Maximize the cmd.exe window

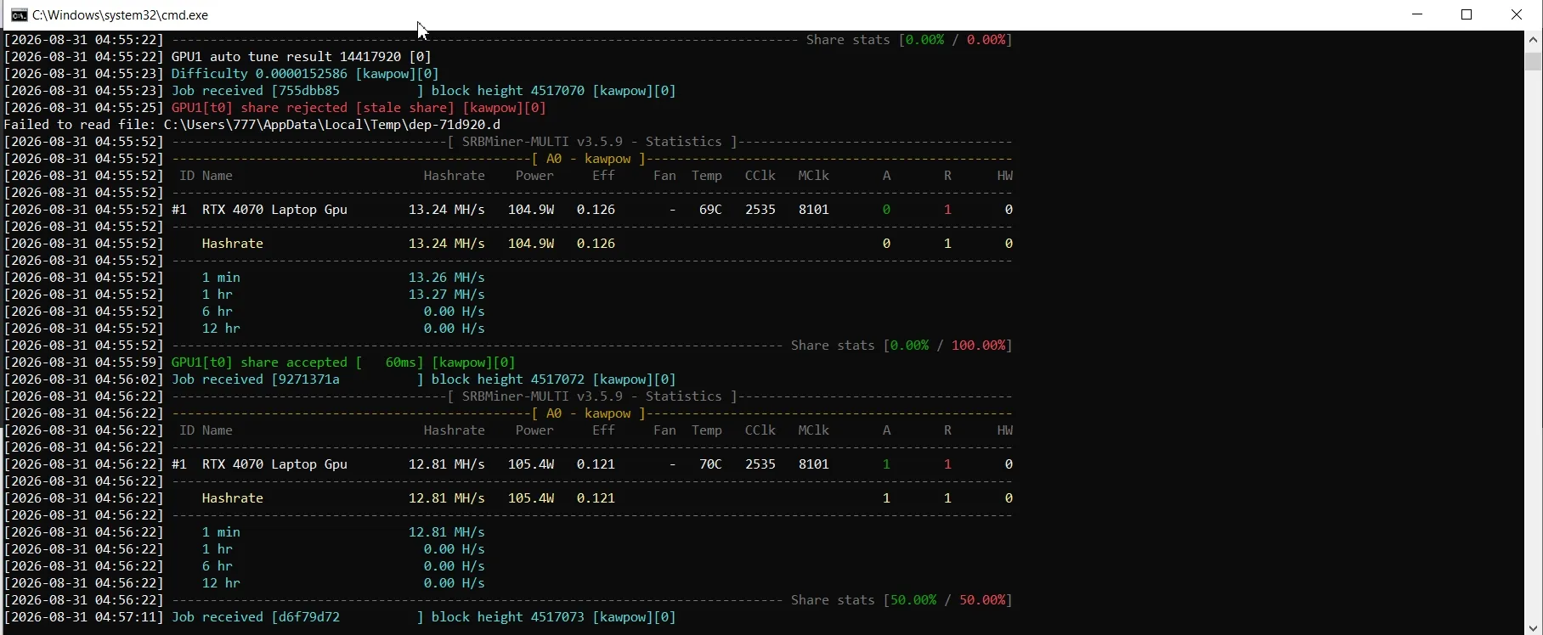click(x=1467, y=14)
